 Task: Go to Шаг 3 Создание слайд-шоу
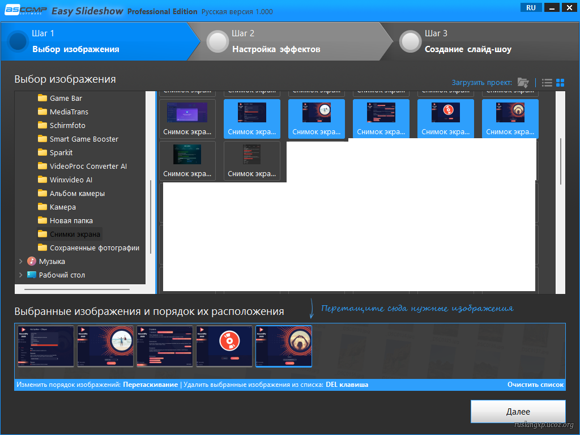(x=481, y=41)
